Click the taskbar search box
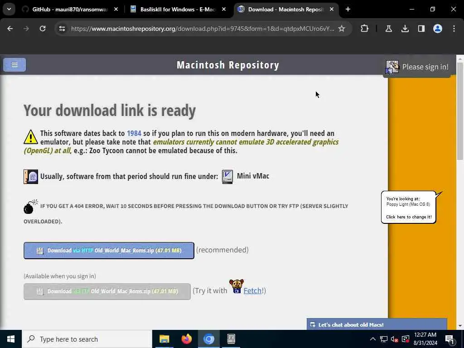This screenshot has width=464, height=348. click(87, 339)
